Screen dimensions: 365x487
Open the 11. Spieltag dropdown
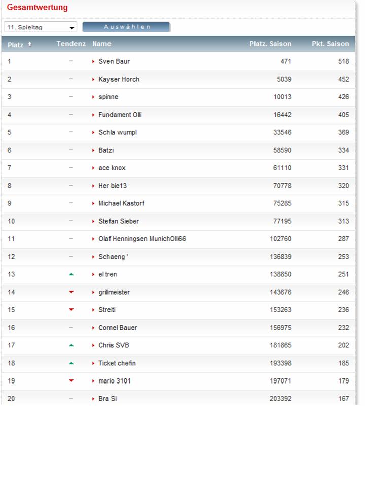[40, 27]
